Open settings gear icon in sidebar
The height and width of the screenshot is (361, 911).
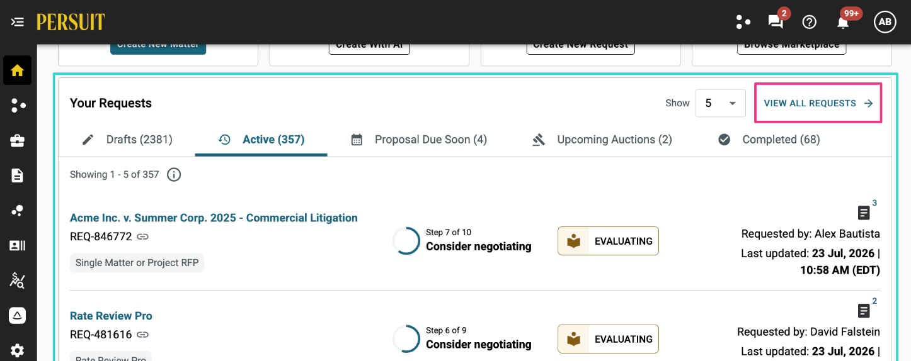(x=17, y=350)
